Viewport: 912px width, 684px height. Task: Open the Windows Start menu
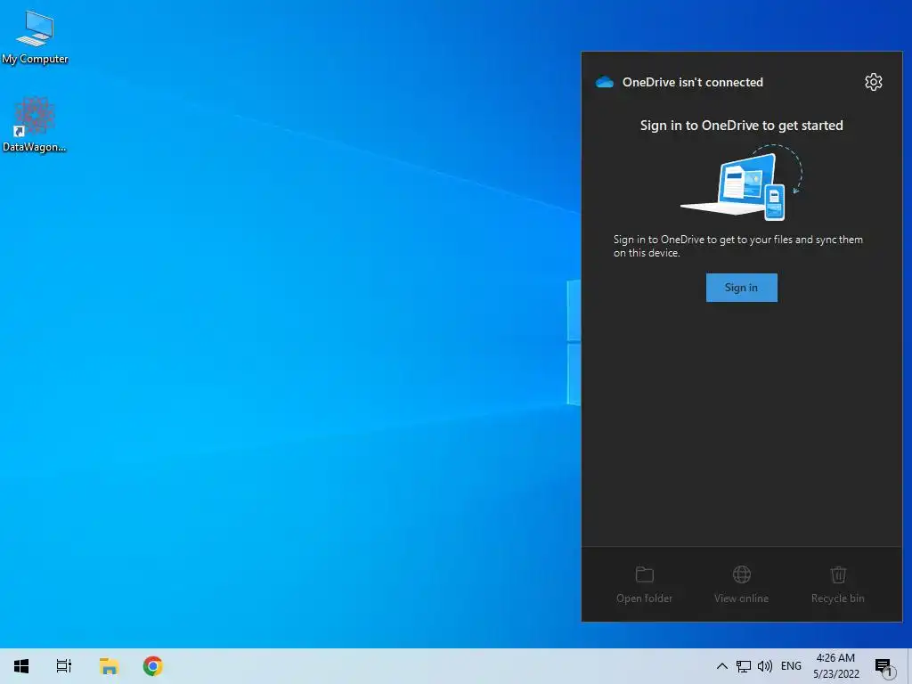click(21, 666)
